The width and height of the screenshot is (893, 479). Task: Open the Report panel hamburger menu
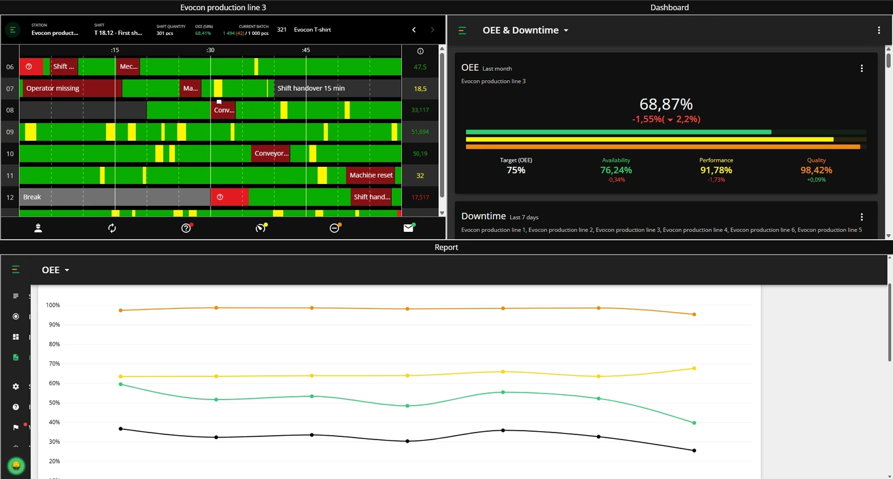16,270
